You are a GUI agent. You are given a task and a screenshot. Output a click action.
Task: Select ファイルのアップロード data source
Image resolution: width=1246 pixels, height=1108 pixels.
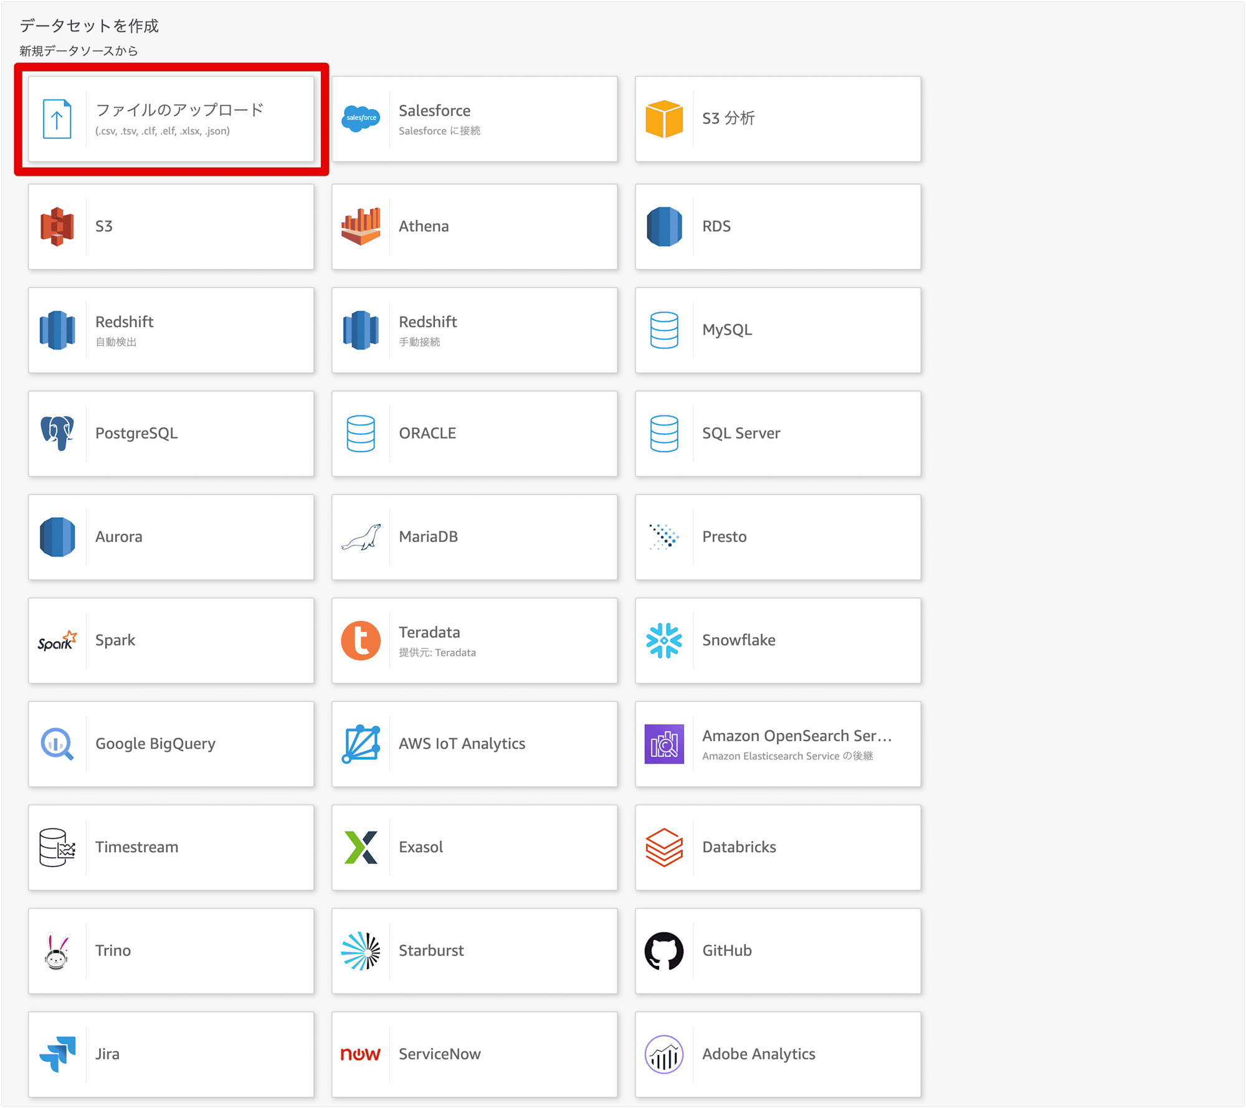(171, 119)
